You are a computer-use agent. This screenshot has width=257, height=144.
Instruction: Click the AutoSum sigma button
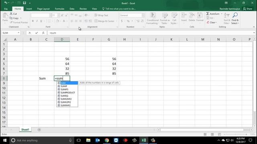click(212, 14)
